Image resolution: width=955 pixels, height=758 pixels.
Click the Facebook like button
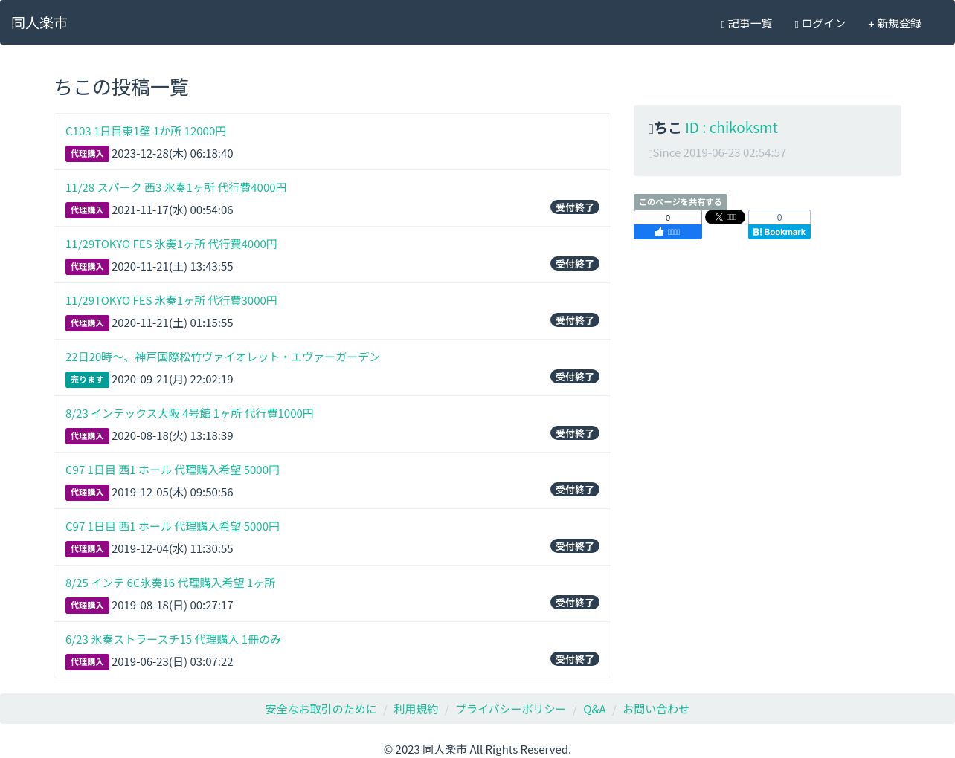pyautogui.click(x=668, y=232)
